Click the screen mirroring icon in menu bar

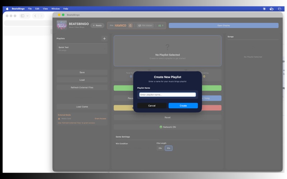click(x=279, y=9)
